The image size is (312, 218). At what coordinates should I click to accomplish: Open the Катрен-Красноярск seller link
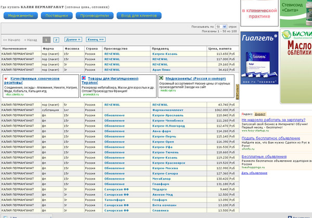point(168,163)
